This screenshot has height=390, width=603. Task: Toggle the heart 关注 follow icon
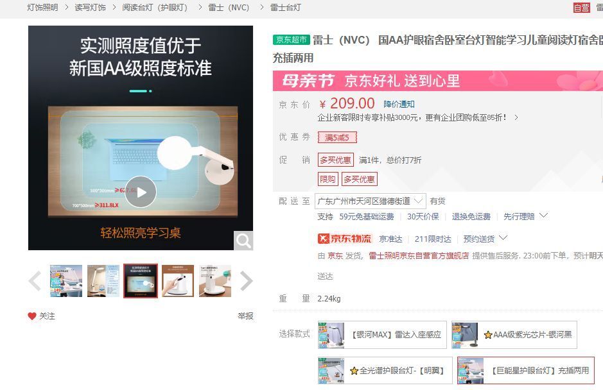click(31, 316)
